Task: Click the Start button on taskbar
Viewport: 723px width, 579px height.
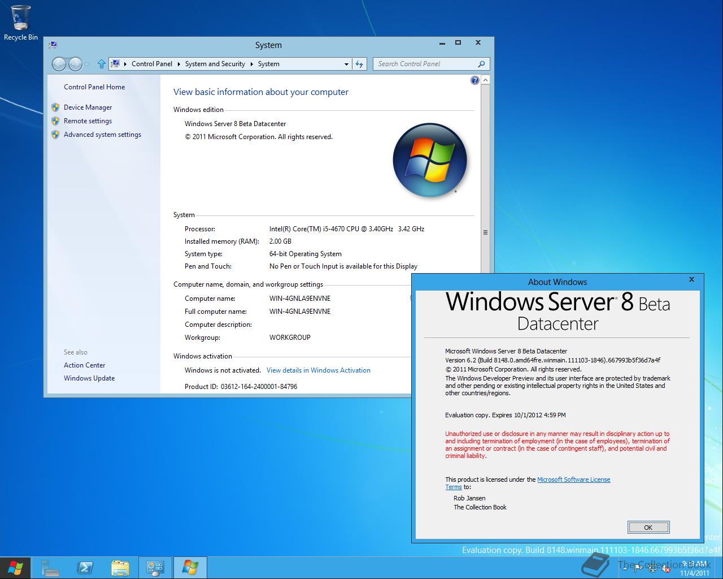Action: (x=15, y=567)
